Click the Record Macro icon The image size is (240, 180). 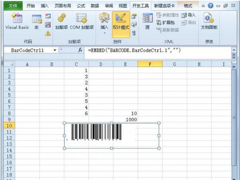point(48,16)
